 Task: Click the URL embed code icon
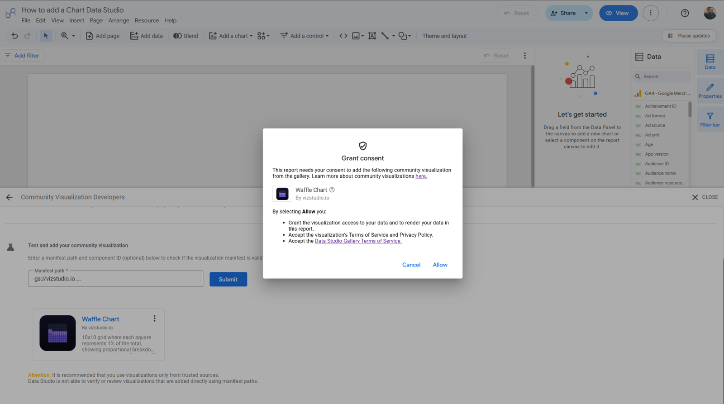pyautogui.click(x=343, y=36)
